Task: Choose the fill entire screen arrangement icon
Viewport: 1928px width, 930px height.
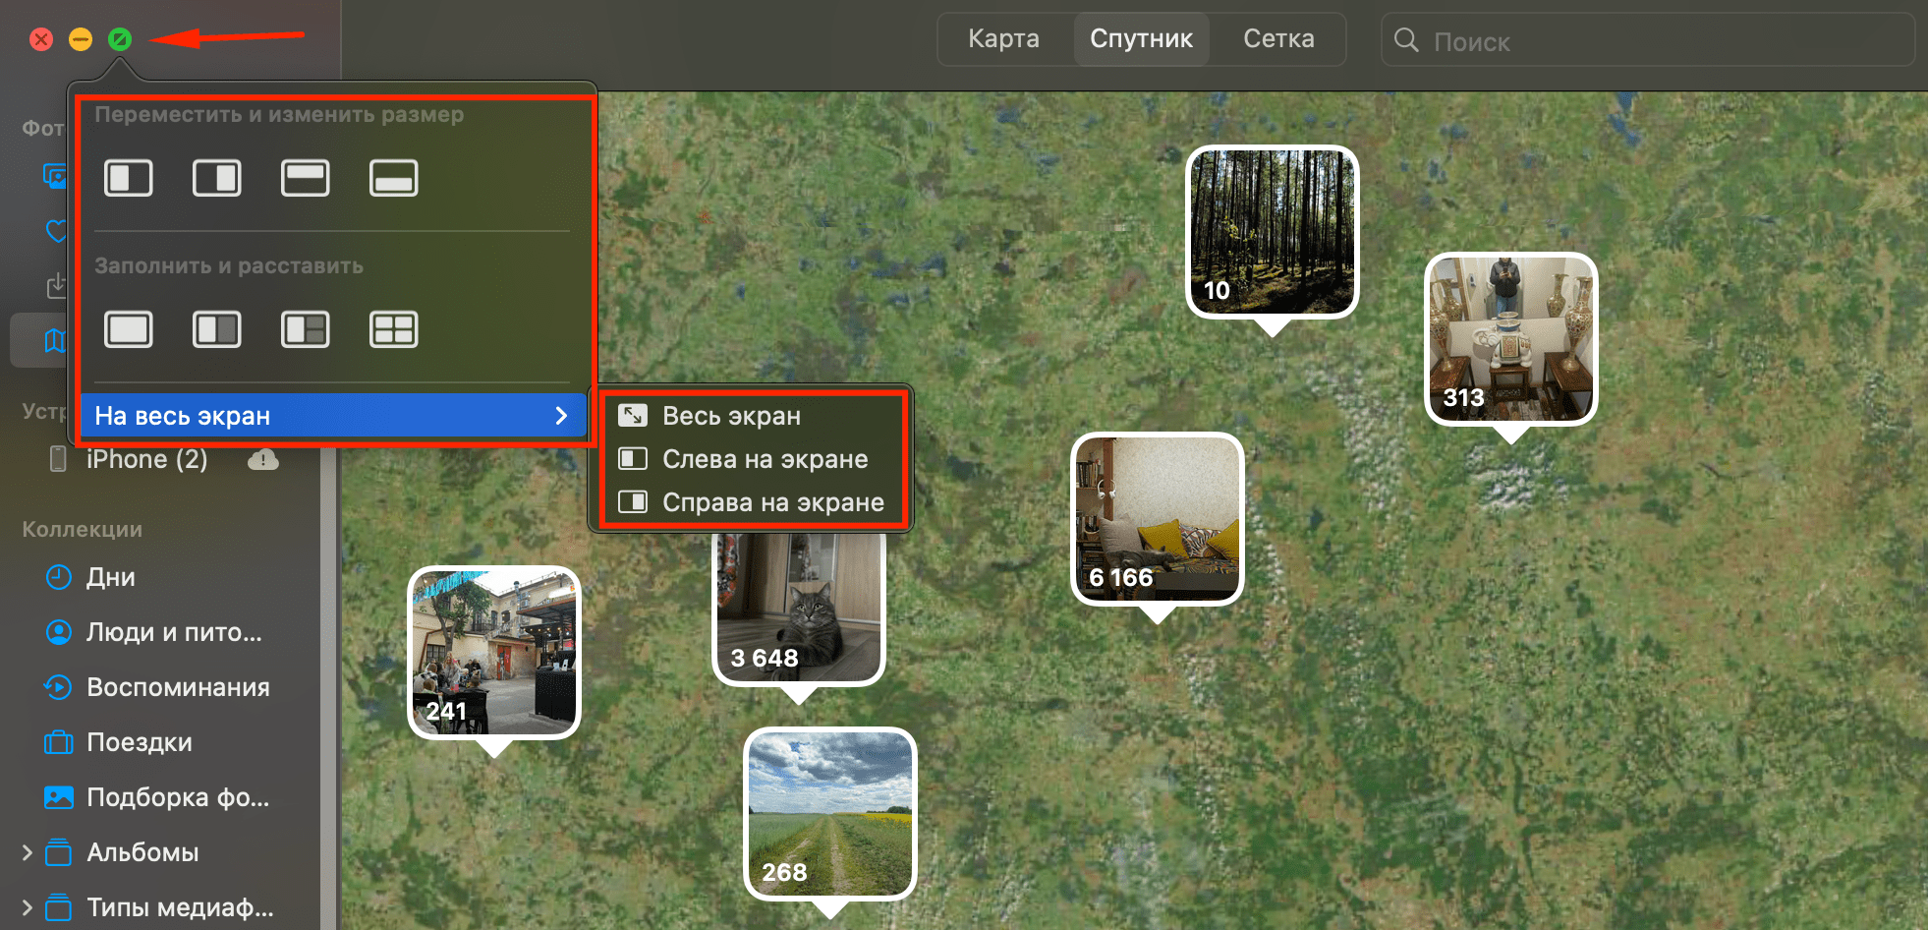Action: [129, 329]
